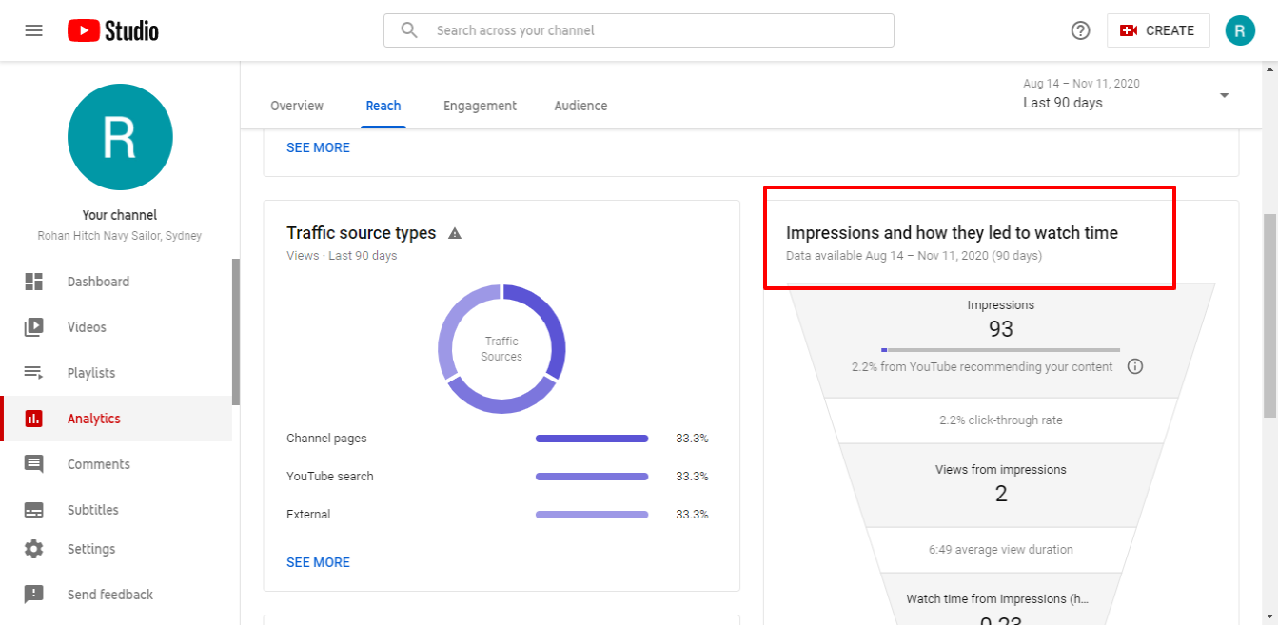The width and height of the screenshot is (1278, 625).
Task: Click the camera icon in CREATE button
Action: pyautogui.click(x=1130, y=30)
